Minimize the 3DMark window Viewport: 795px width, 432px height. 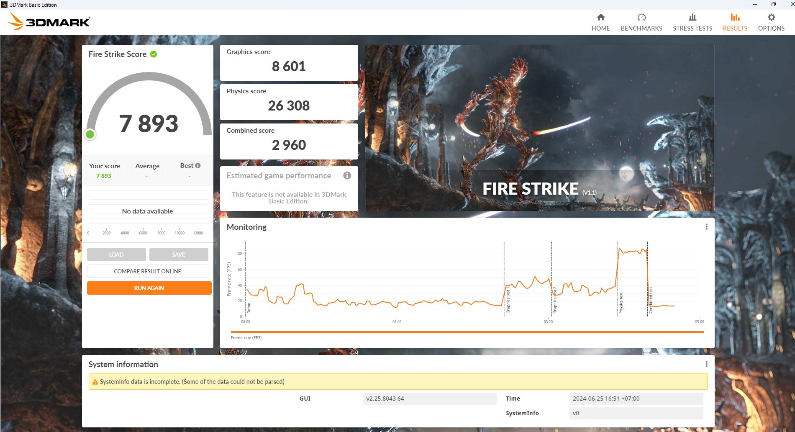click(x=755, y=5)
